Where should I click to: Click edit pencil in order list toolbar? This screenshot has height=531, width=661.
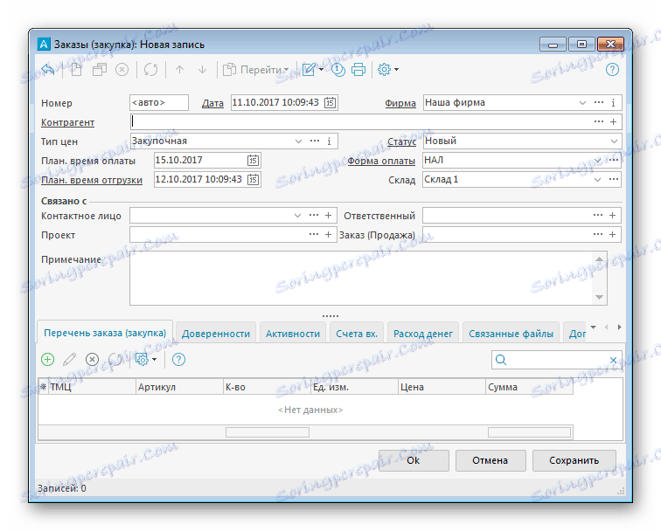click(70, 360)
